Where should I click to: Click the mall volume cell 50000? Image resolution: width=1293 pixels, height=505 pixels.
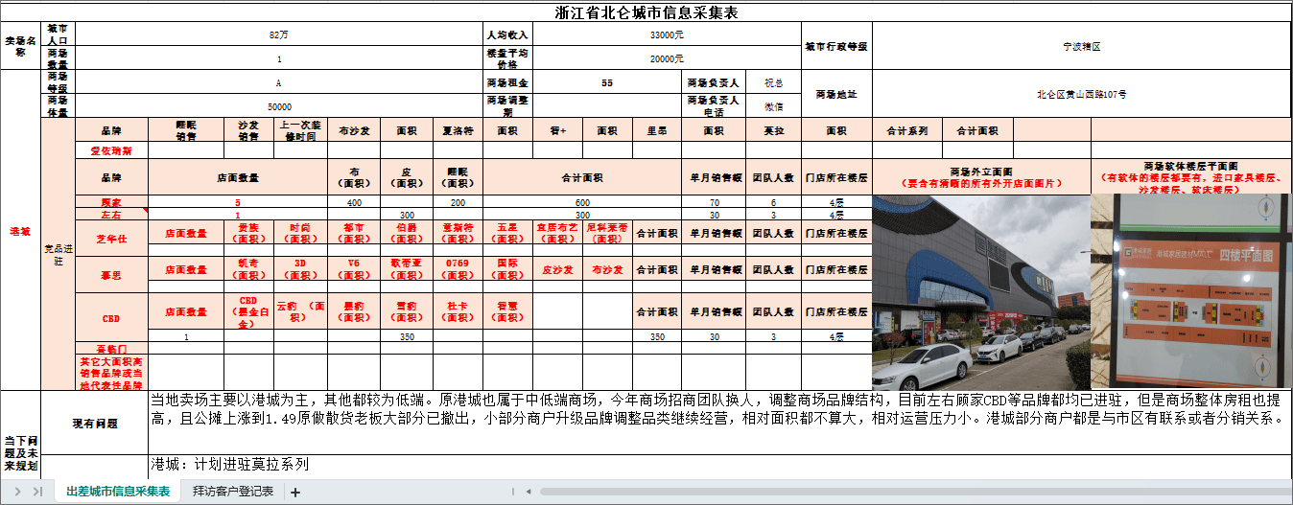point(279,106)
